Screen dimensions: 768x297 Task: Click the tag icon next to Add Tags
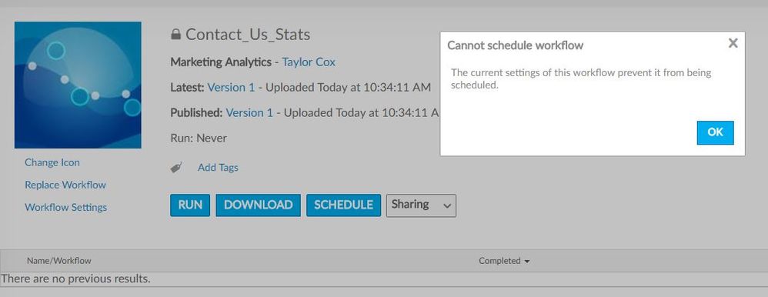click(x=176, y=167)
